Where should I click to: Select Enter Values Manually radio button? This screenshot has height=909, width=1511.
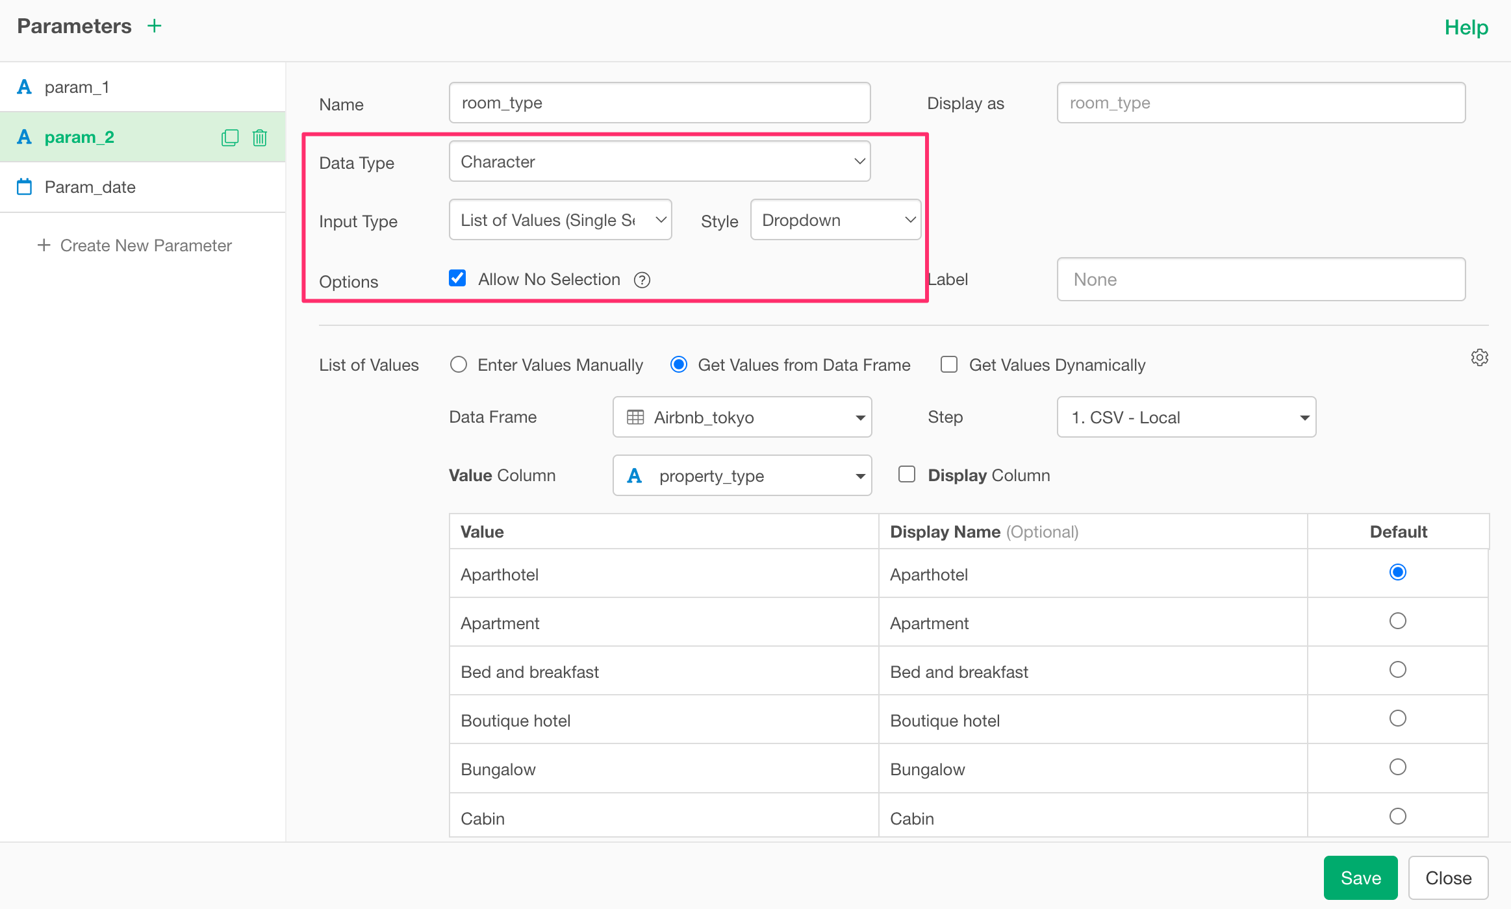459,365
